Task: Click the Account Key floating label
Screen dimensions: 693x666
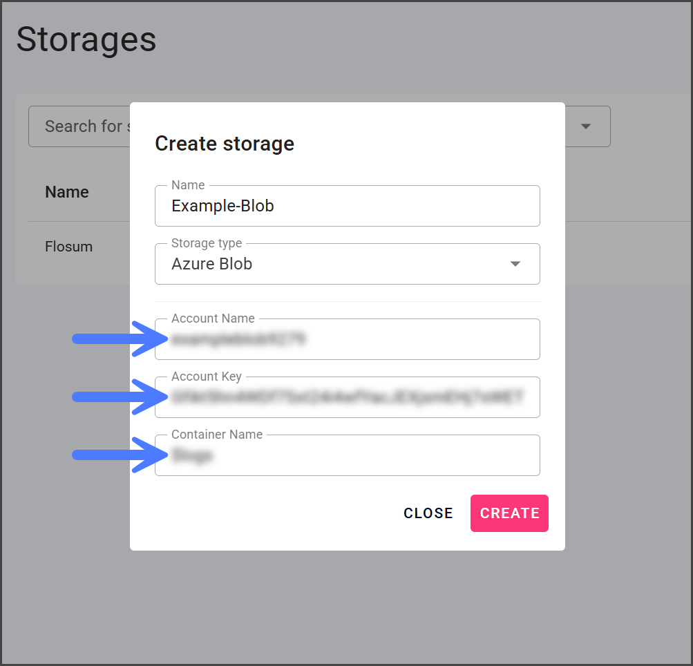Action: click(207, 377)
